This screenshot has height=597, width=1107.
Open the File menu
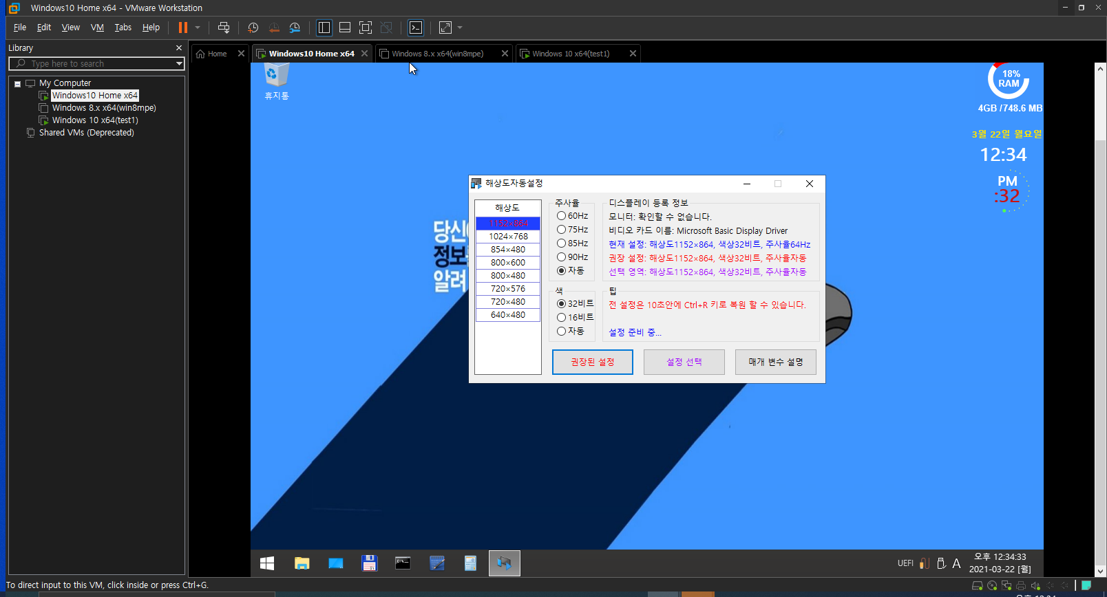coord(20,28)
